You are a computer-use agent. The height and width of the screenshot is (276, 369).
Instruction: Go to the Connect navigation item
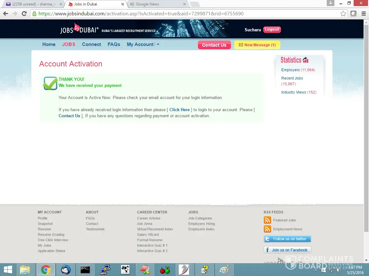(91, 44)
